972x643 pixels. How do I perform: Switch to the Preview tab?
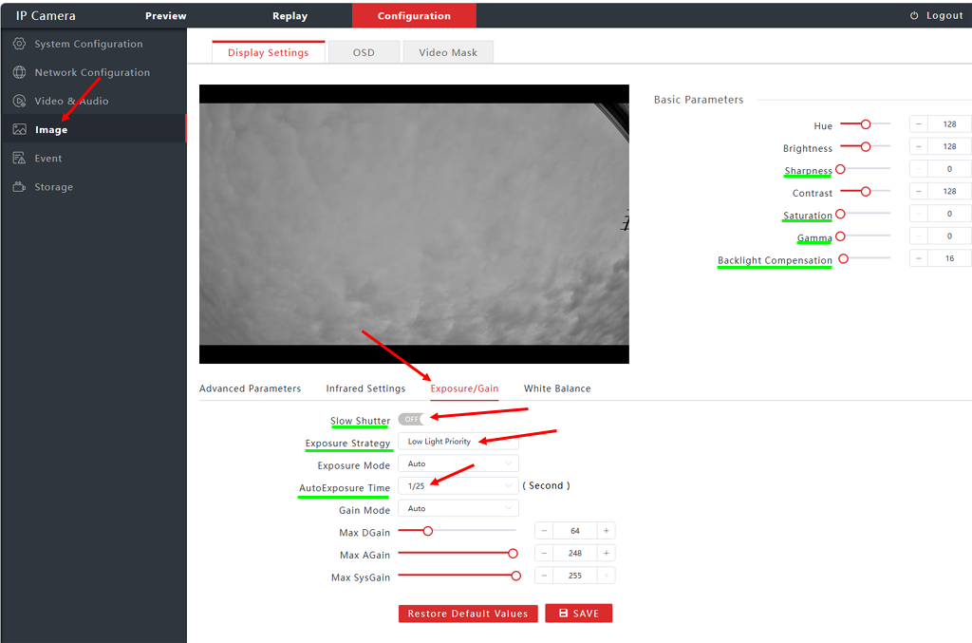165,15
